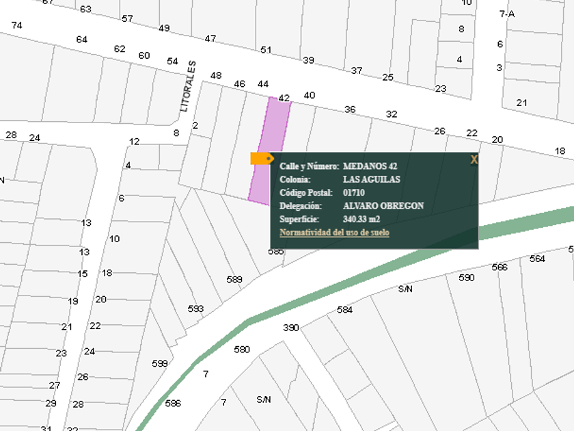
Task: Open the Normatividad del uso de suelo link
Action: coord(334,233)
